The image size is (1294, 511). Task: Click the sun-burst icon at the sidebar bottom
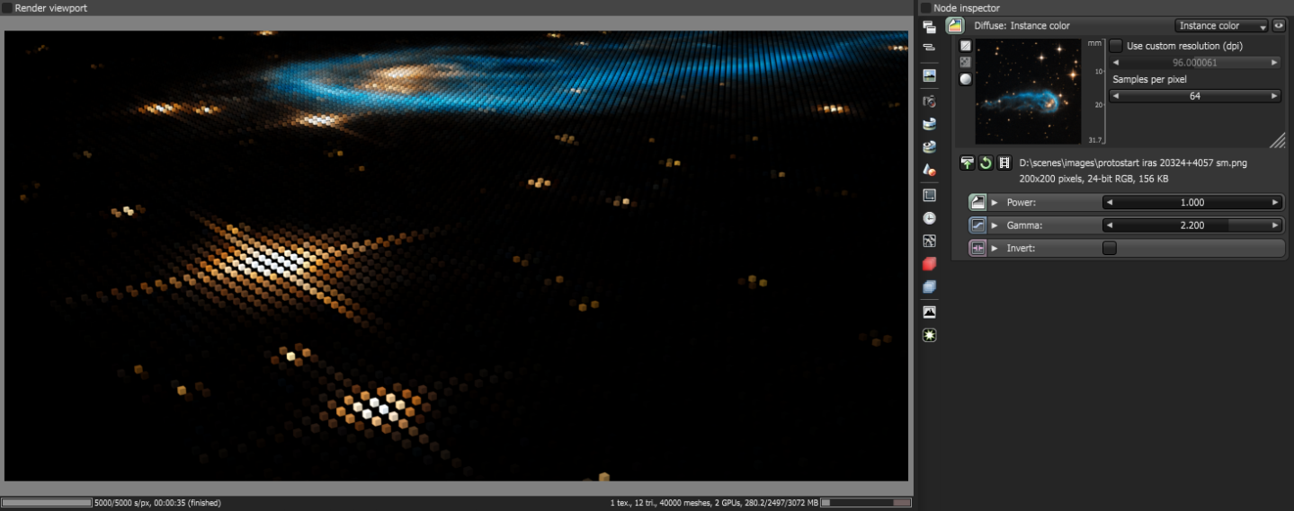(x=930, y=335)
